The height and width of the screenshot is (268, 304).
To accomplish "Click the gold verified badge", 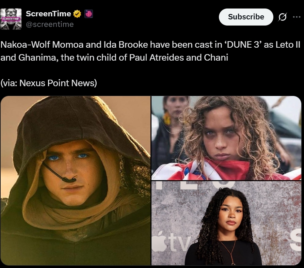I will point(77,14).
